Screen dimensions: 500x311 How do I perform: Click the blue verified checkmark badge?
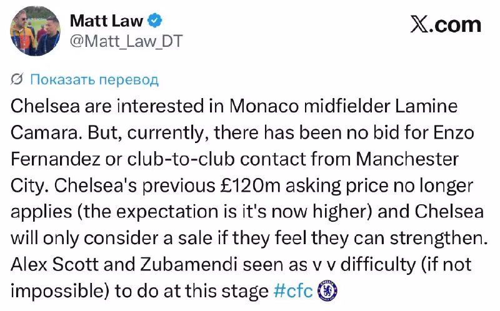[x=154, y=21]
